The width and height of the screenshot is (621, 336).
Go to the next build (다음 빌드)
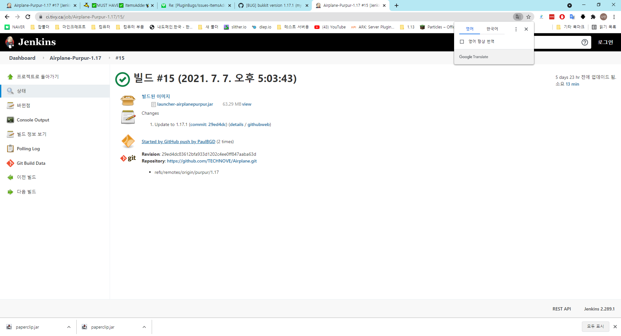[x=27, y=192]
